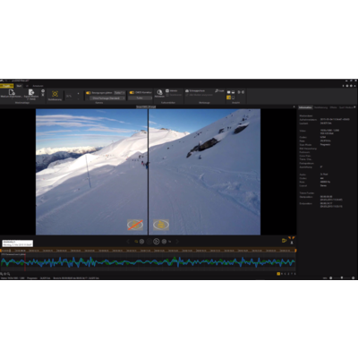Open the camera profile dropdown below Bewegungen glätten
Viewport: 358px width, 358px height.
click(107, 98)
